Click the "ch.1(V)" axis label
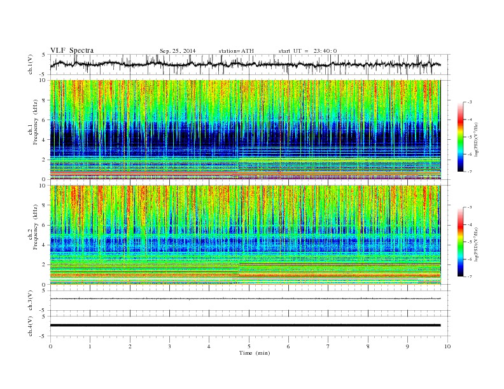504x389 pixels. [31, 65]
